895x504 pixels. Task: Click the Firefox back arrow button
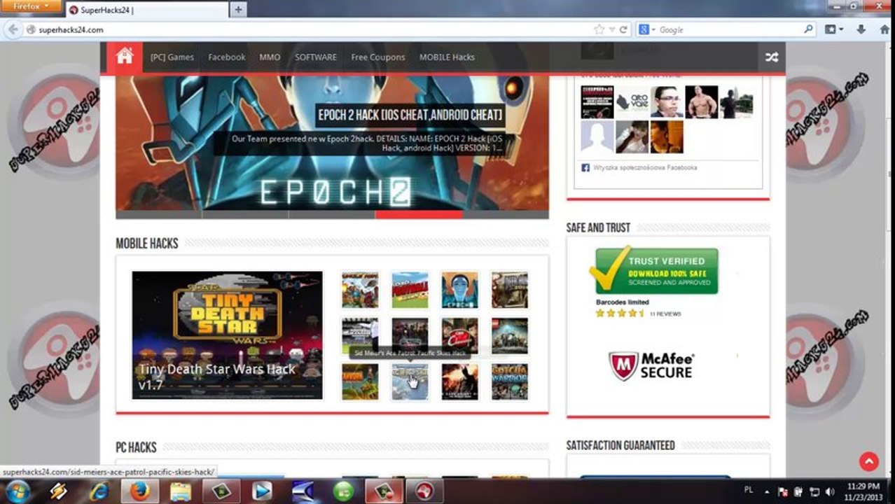point(12,29)
